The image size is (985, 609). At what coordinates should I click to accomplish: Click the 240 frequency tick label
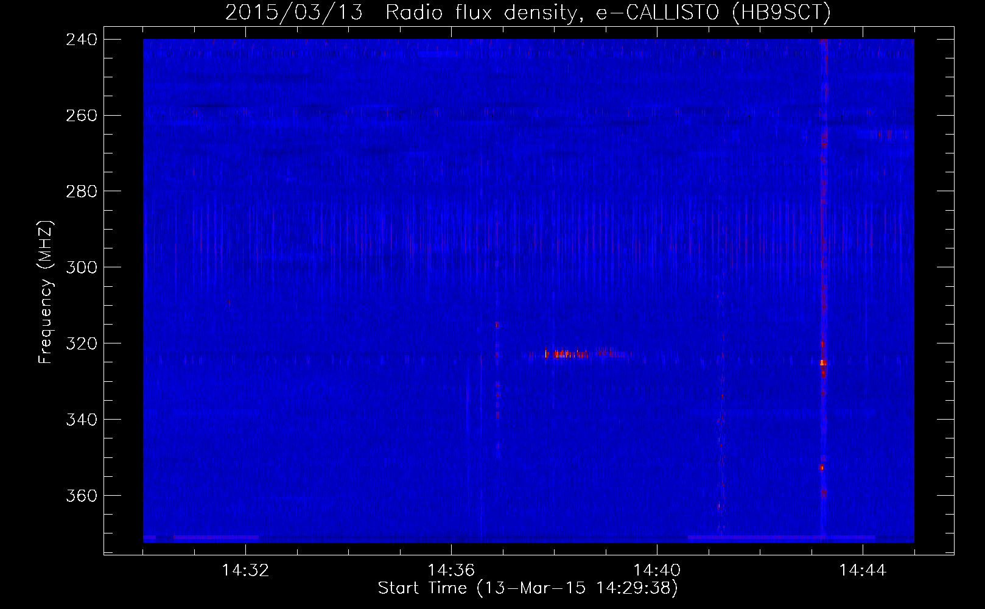[81, 40]
